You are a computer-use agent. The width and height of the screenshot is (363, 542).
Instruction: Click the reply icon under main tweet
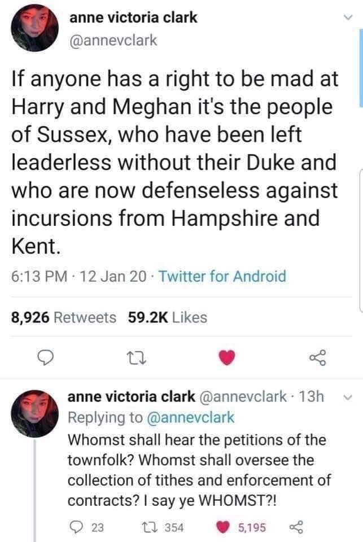coord(45,358)
